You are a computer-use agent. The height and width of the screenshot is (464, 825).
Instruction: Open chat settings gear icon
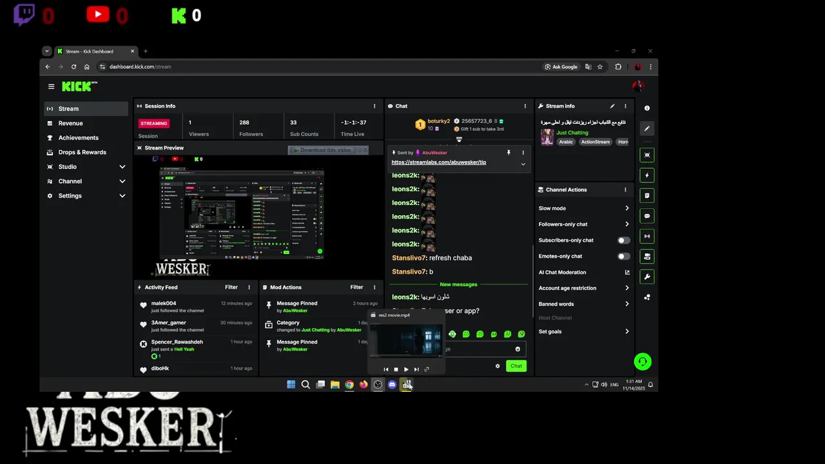click(x=498, y=366)
